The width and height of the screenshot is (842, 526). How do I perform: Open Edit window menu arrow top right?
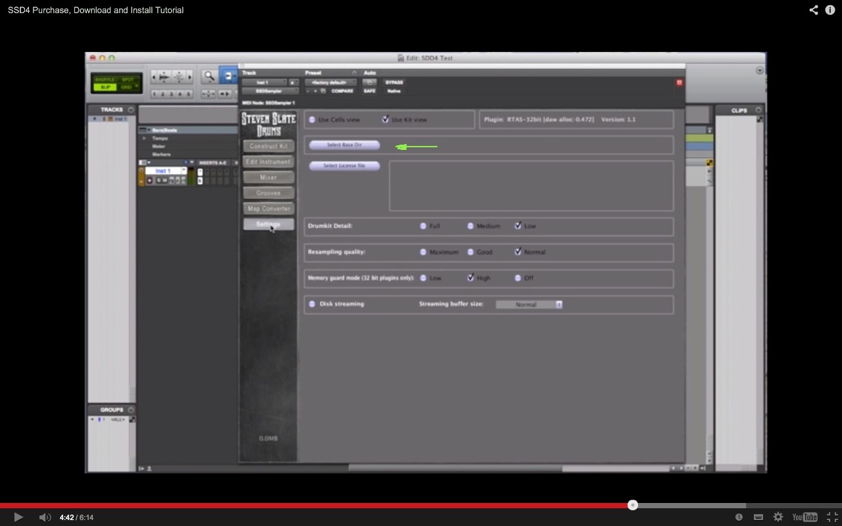[x=760, y=70]
